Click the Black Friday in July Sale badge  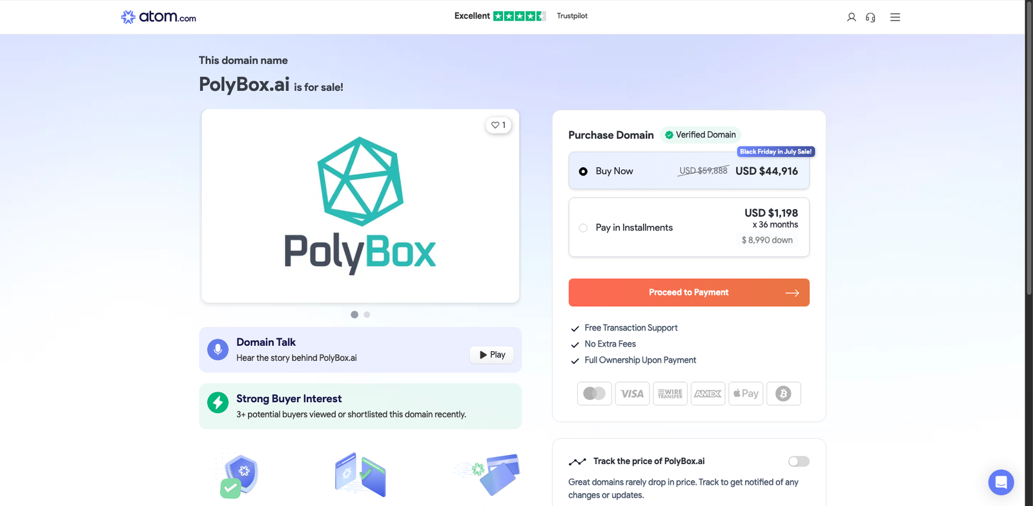coord(776,152)
